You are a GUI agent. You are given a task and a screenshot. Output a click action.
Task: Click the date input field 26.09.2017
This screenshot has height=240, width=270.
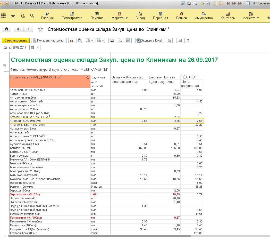(x=21, y=48)
